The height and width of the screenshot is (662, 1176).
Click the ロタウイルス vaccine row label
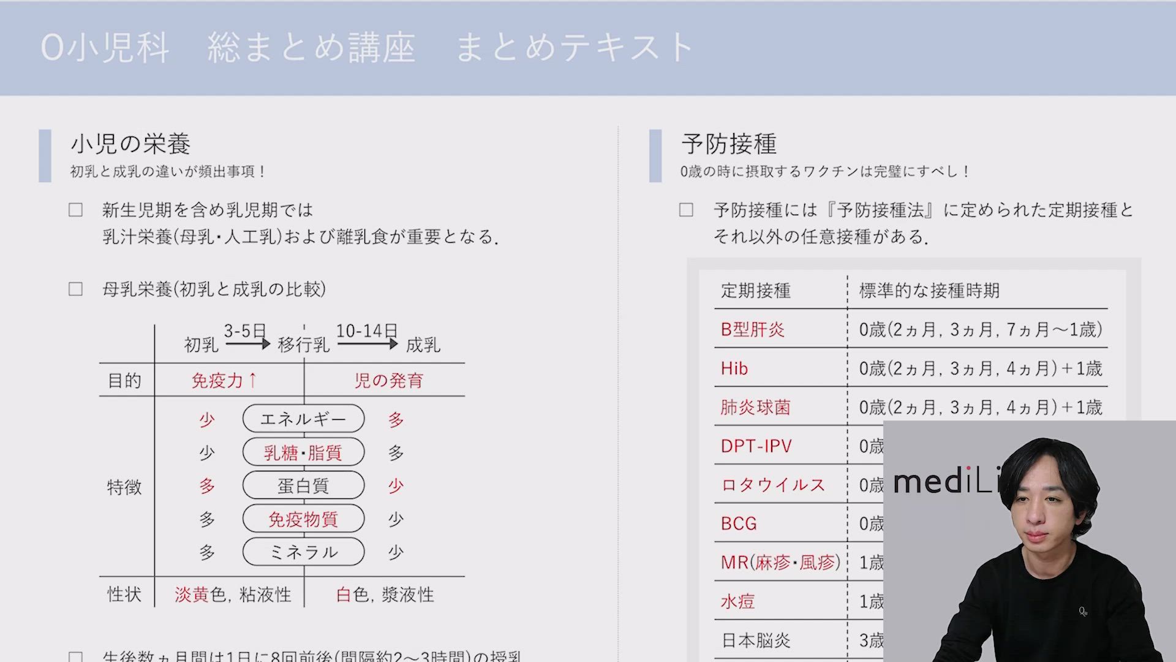[773, 485]
